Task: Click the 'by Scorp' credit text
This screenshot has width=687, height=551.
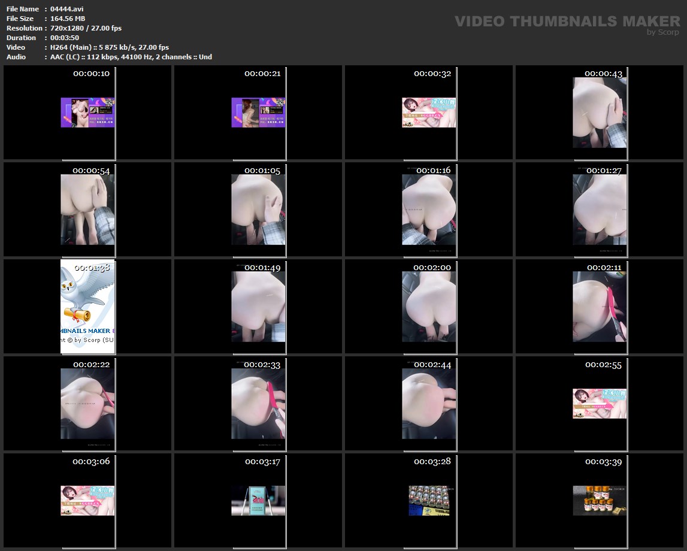Action: pos(662,32)
